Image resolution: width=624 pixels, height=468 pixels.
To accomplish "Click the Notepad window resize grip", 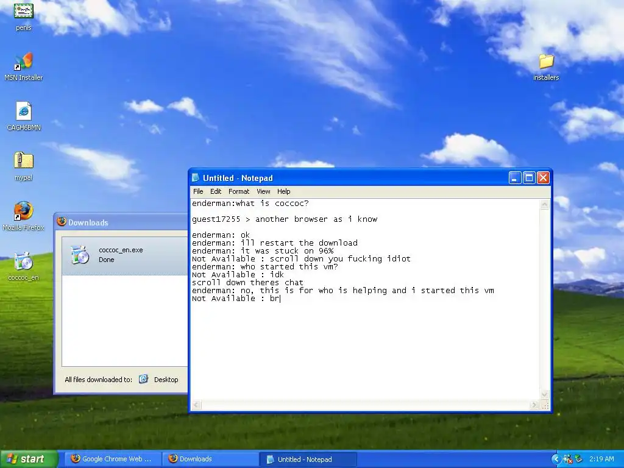I will click(x=545, y=405).
